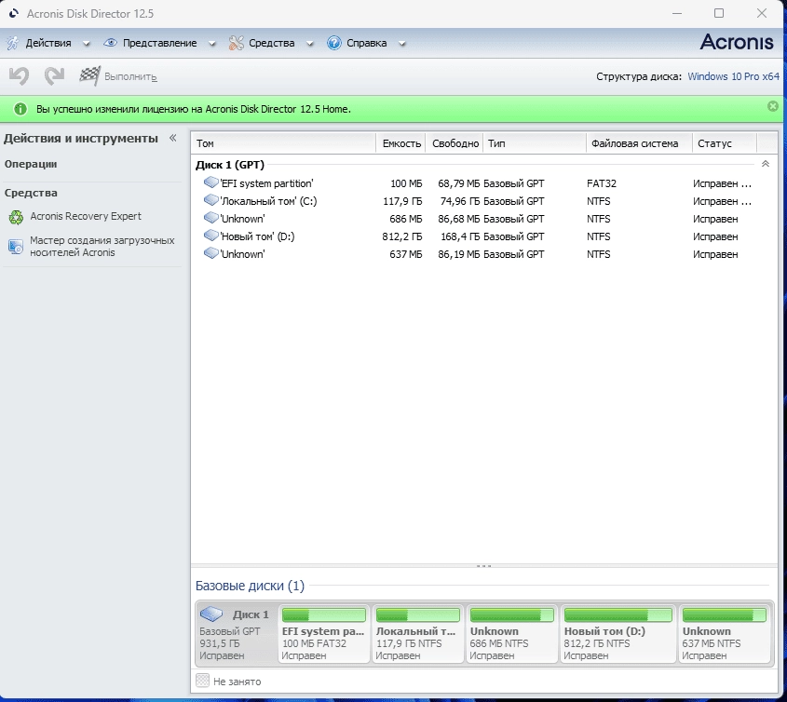Select the Диск 1 Базовый GPT block
The image size is (787, 702).
click(x=236, y=634)
